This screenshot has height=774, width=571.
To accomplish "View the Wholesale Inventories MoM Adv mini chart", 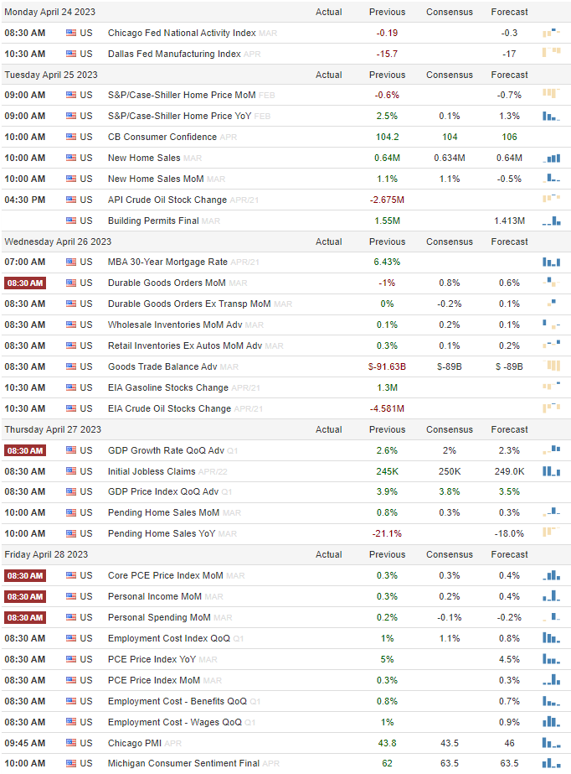I will click(x=551, y=325).
